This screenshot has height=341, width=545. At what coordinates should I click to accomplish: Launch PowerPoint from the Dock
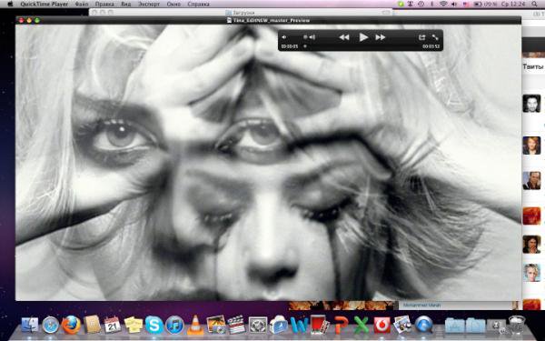pyautogui.click(x=341, y=326)
